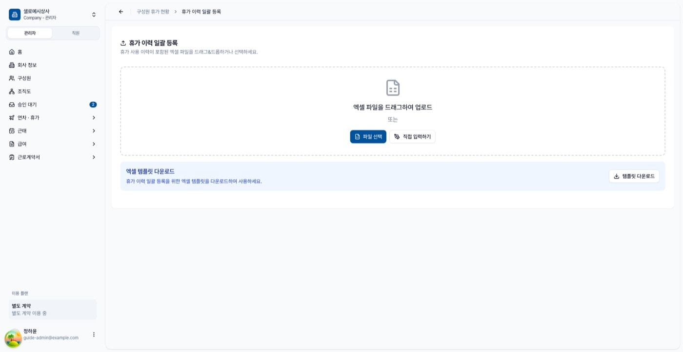Click the back arrow in the header
Image resolution: width=683 pixels, height=352 pixels.
[121, 12]
